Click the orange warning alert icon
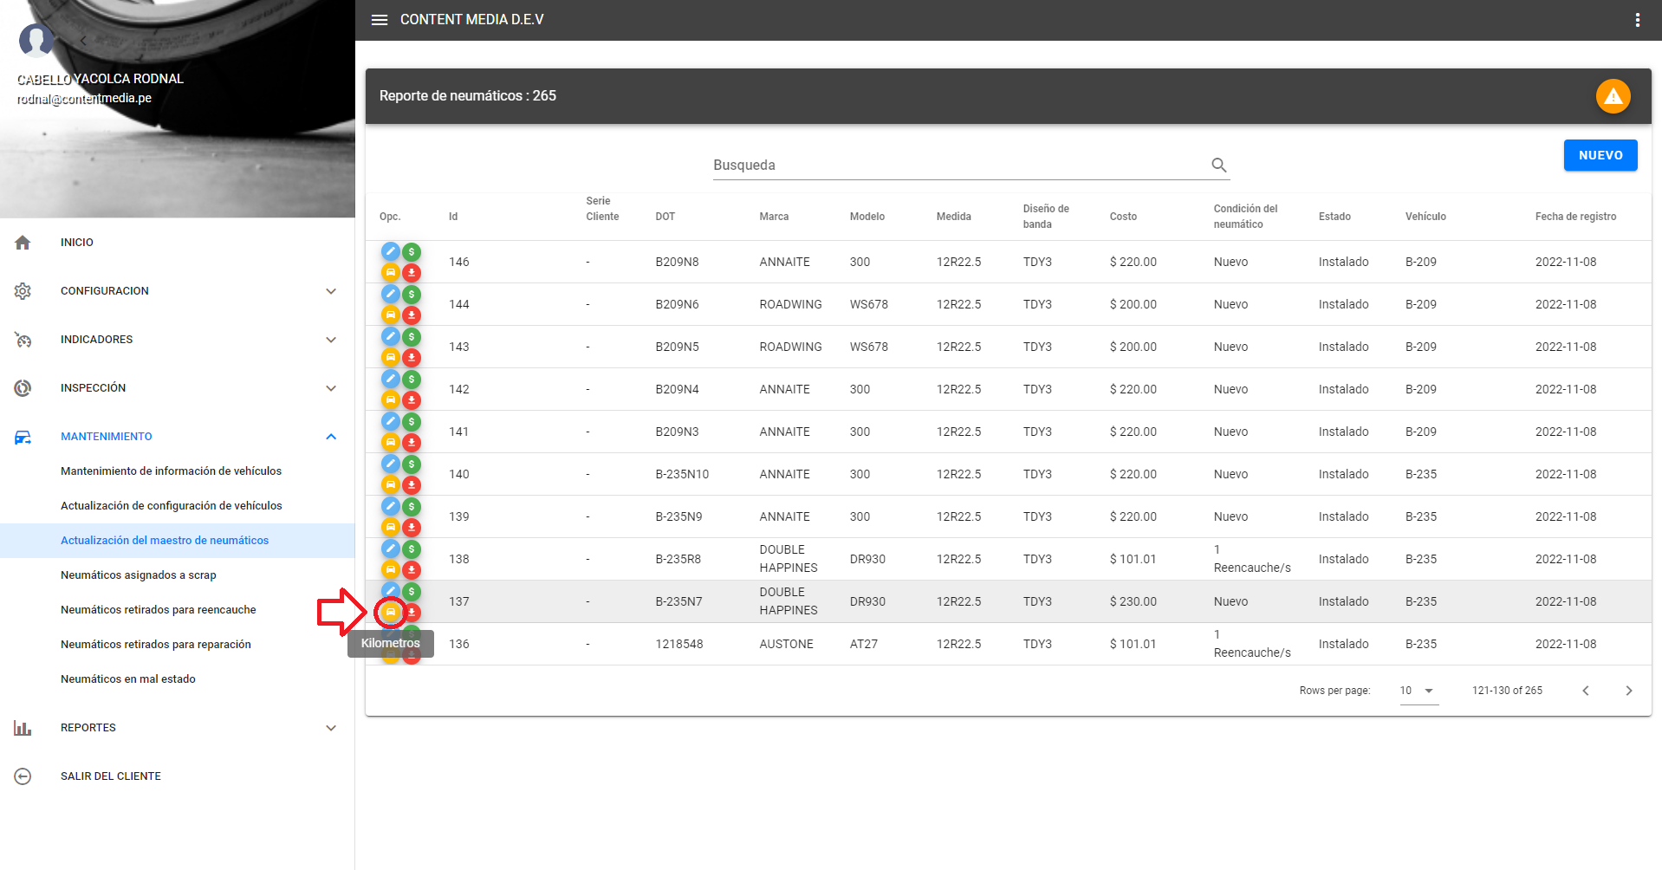The height and width of the screenshot is (870, 1662). coord(1613,96)
